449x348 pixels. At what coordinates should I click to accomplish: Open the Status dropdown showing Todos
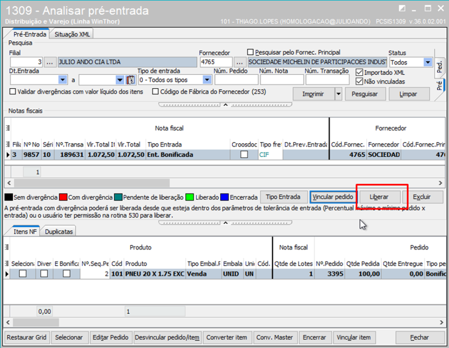[x=428, y=62]
